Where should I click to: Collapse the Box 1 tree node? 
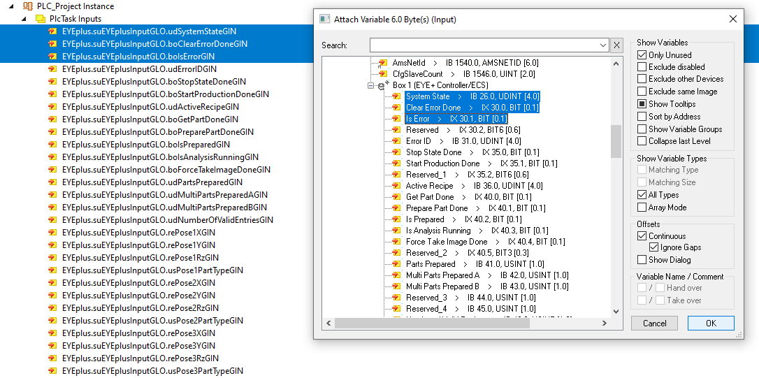370,85
